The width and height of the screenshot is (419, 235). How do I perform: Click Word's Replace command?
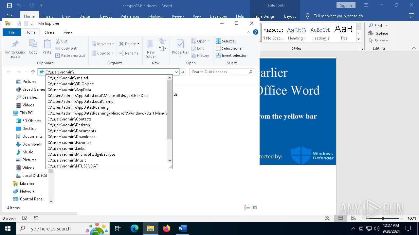378,33
